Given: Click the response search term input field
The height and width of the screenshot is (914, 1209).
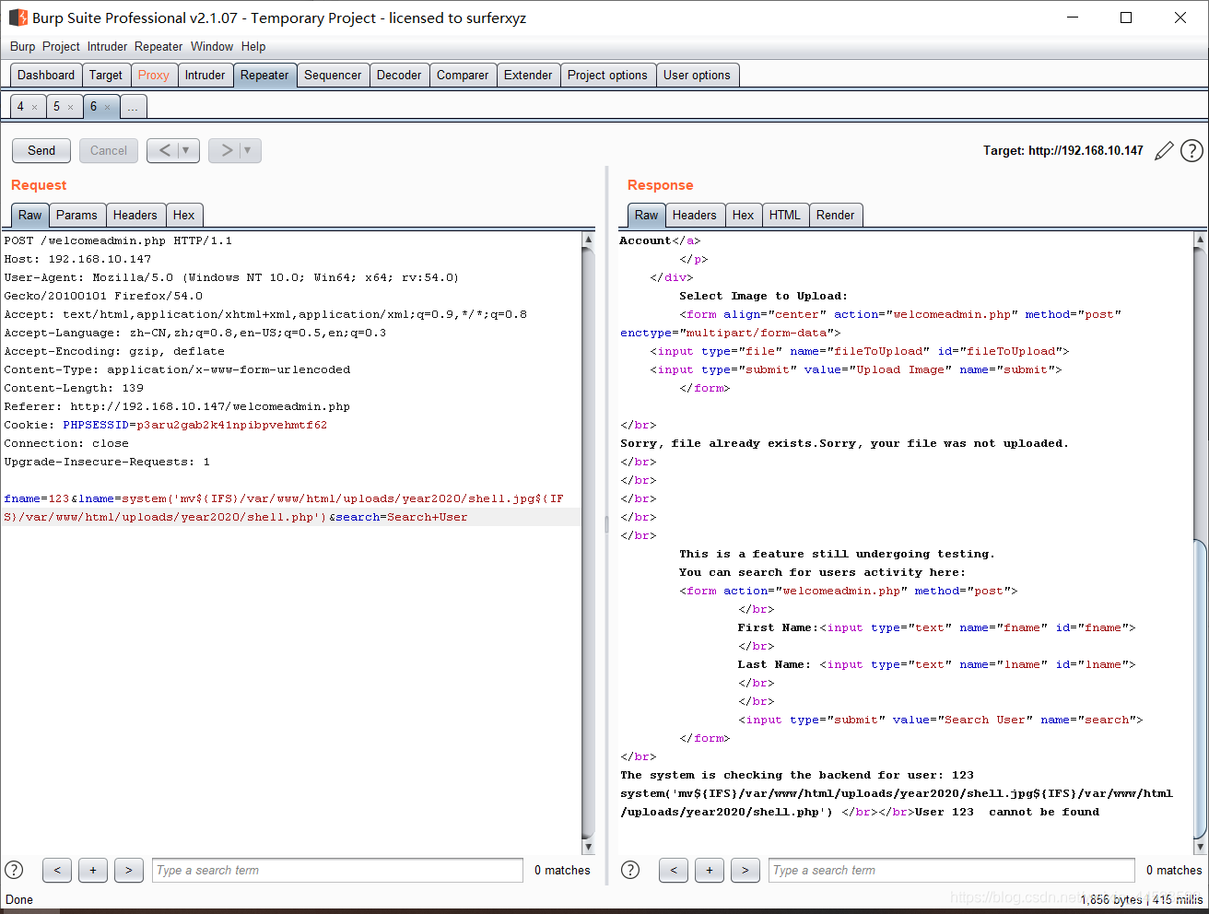Looking at the screenshot, I should 952,870.
